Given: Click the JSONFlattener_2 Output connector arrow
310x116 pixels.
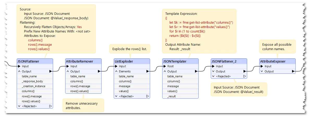Looking at the screenshot, I should coord(245,71).
